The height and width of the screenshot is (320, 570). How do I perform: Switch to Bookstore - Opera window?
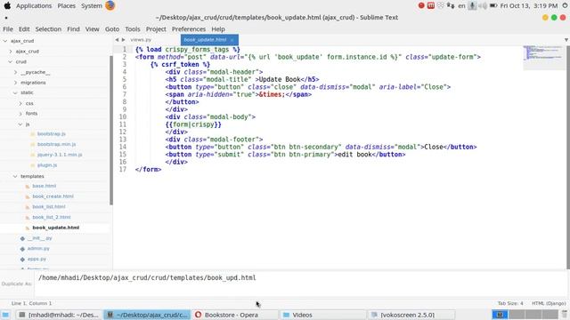(x=235, y=315)
